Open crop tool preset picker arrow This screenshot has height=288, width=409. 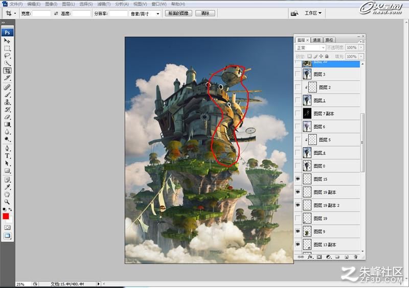15,13
